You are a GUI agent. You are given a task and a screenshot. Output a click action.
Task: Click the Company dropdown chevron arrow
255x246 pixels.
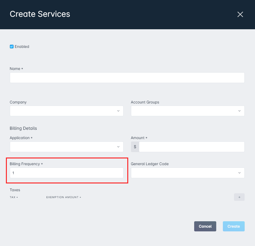118,111
